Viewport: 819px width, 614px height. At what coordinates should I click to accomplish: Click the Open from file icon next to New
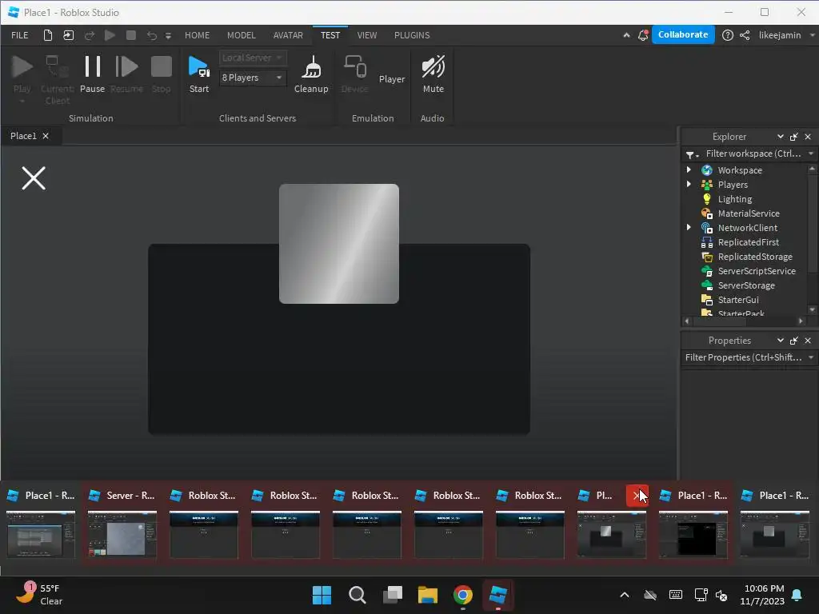pyautogui.click(x=69, y=35)
